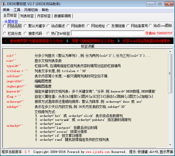Click the flag = '' attribute label
The height and width of the screenshot is (156, 175).
14,96
